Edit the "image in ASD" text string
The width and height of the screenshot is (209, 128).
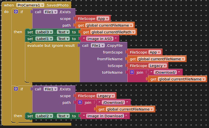pos(100,39)
